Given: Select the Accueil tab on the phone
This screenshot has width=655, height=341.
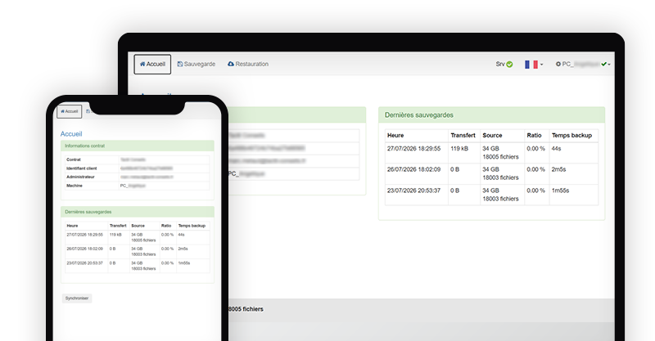Looking at the screenshot, I should tap(70, 111).
